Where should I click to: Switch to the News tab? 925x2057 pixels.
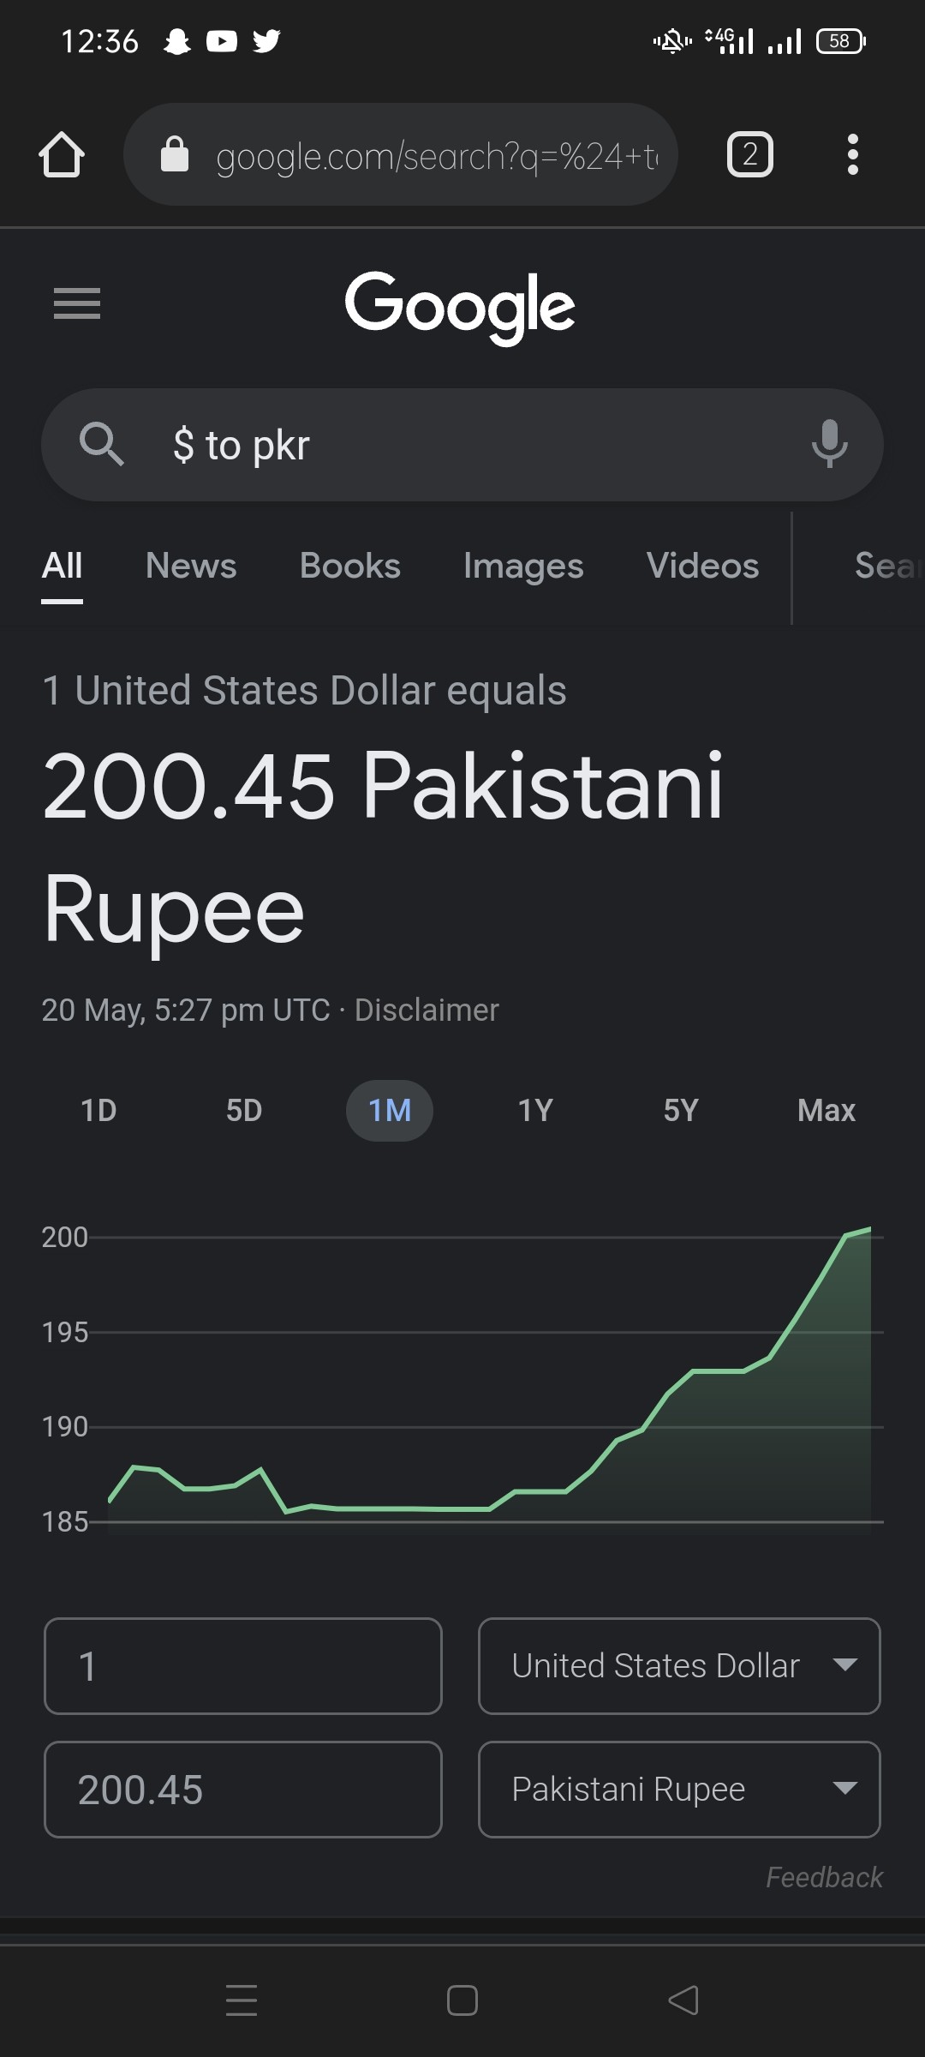(191, 566)
